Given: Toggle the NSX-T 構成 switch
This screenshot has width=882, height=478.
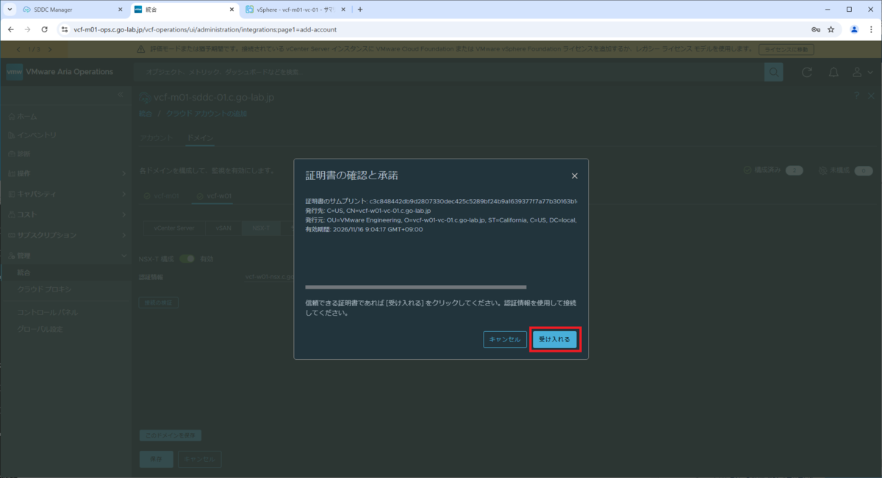Looking at the screenshot, I should point(187,258).
